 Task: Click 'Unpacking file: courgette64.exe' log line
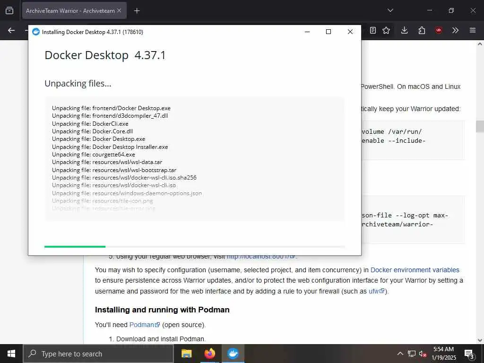pyautogui.click(x=94, y=155)
